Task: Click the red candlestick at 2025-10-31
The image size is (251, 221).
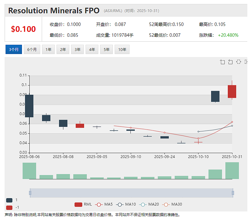Action: [232, 91]
